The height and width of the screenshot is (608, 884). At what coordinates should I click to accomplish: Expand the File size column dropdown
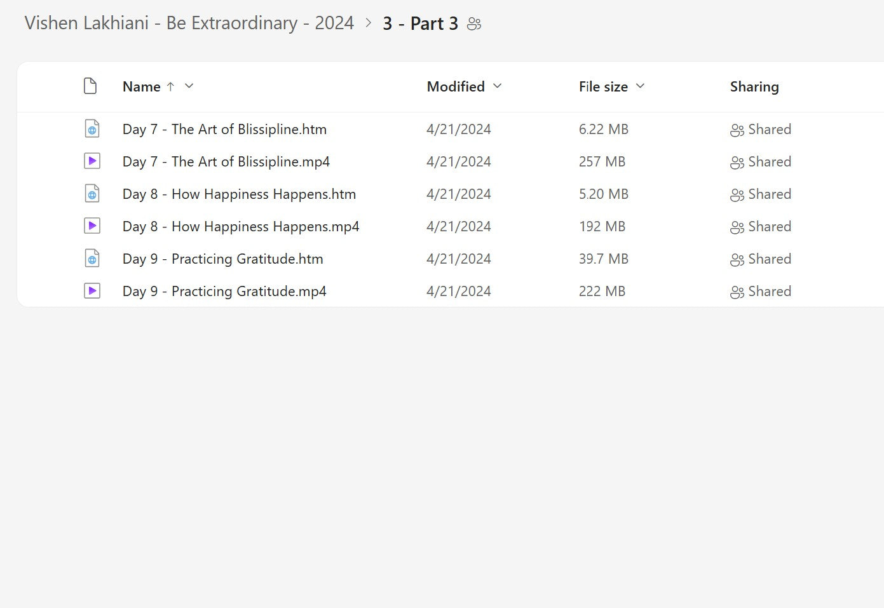[x=640, y=86]
